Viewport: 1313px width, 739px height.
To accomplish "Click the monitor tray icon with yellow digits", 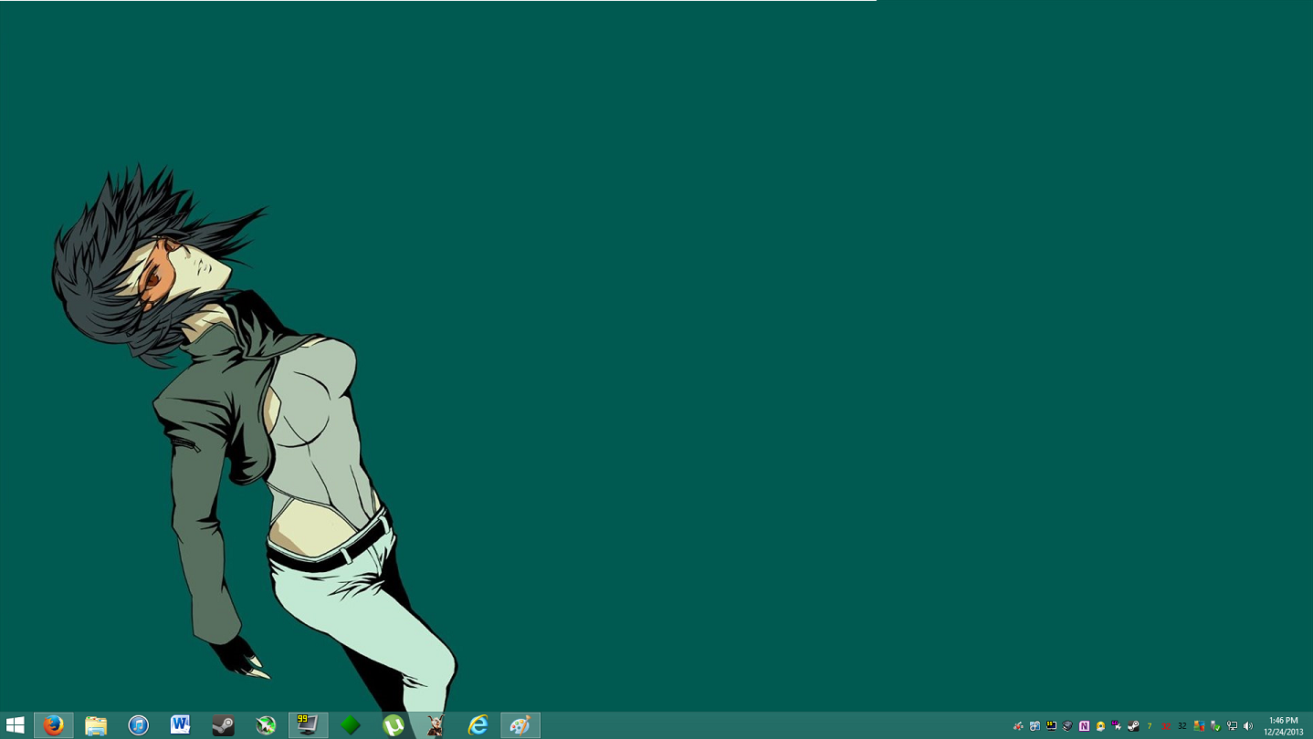I will tap(1051, 726).
